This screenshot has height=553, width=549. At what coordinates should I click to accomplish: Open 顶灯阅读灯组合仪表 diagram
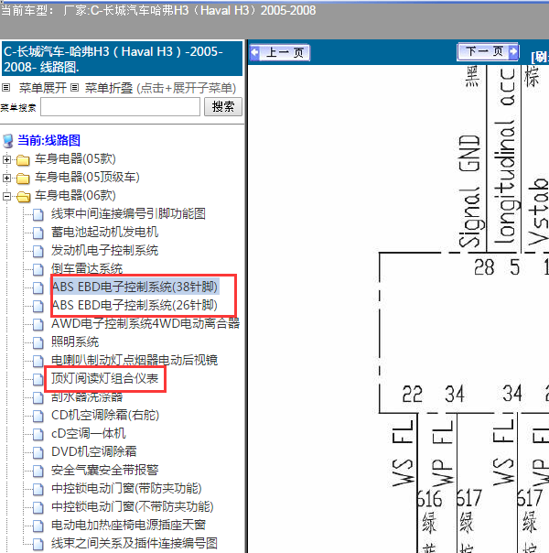tap(104, 378)
